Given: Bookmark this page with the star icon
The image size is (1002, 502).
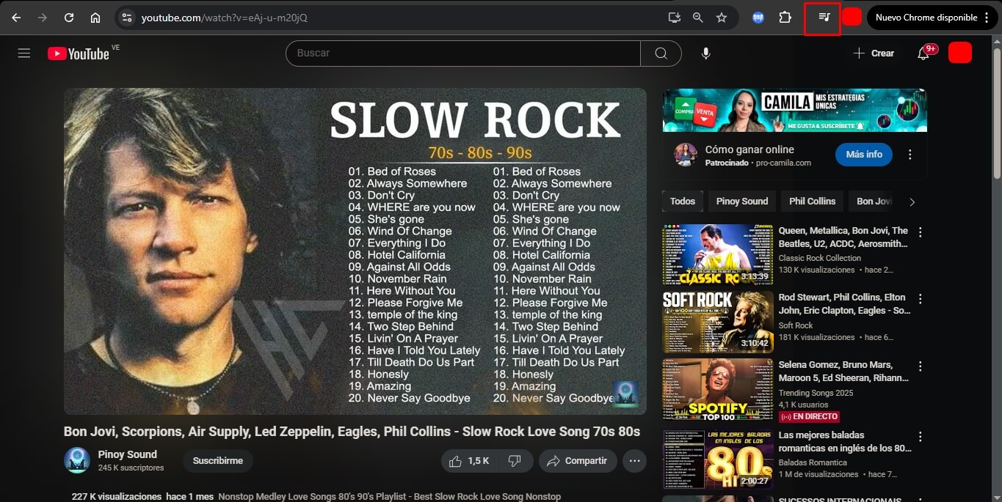Looking at the screenshot, I should [x=722, y=18].
